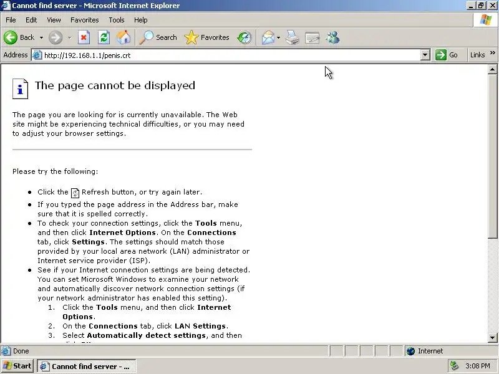
Task: Open the Favorites menu
Action: (85, 20)
